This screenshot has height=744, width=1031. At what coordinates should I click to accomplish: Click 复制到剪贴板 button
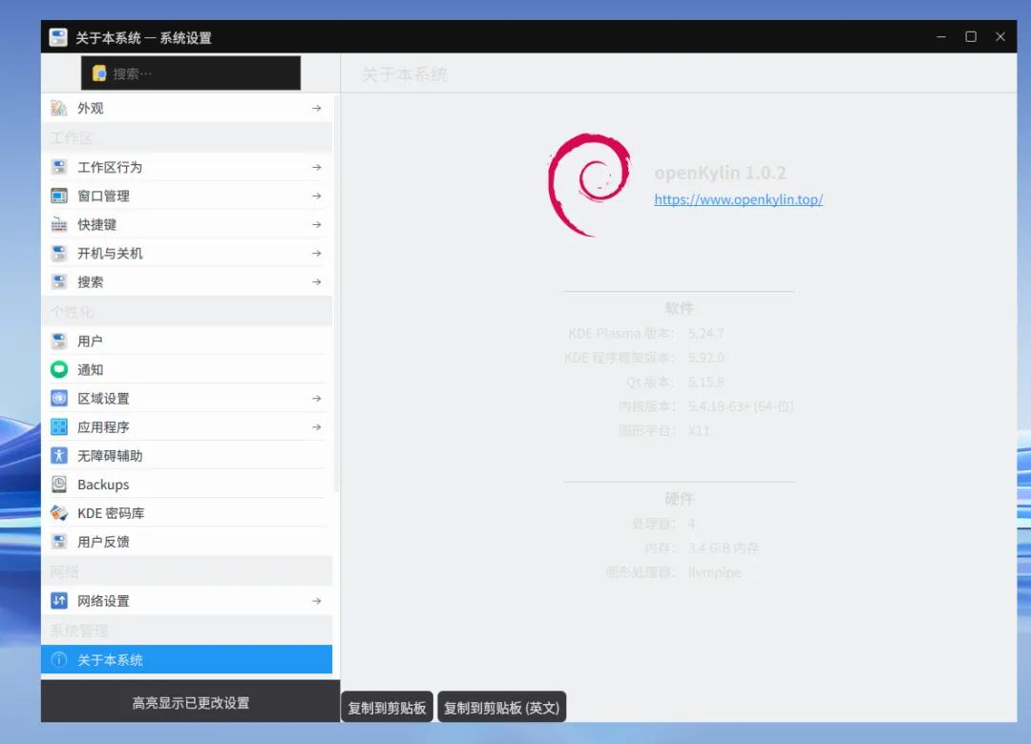tap(387, 707)
